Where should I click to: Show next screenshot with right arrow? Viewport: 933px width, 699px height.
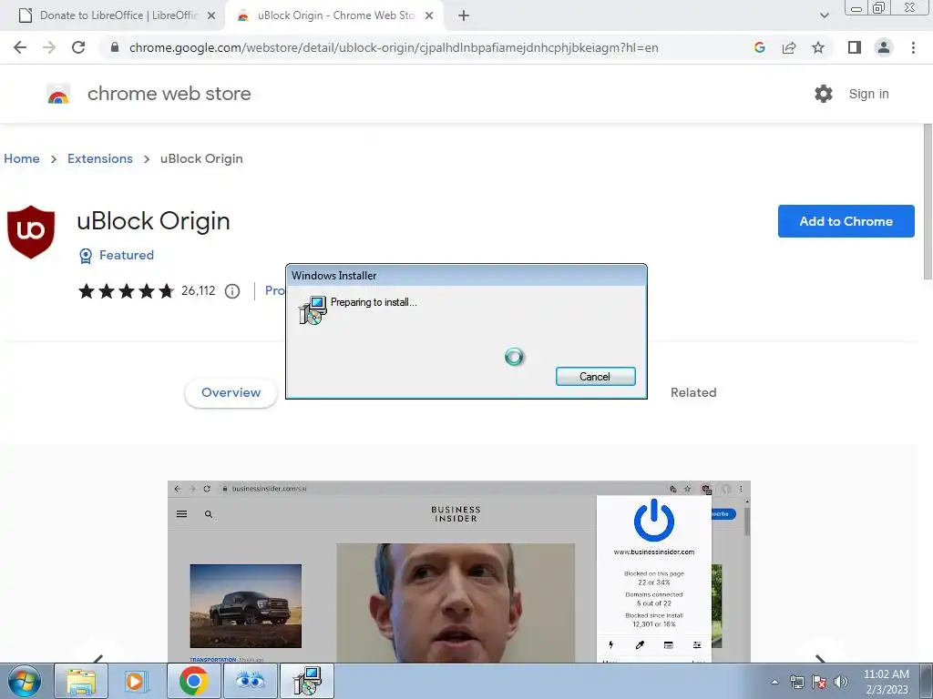pos(820,658)
